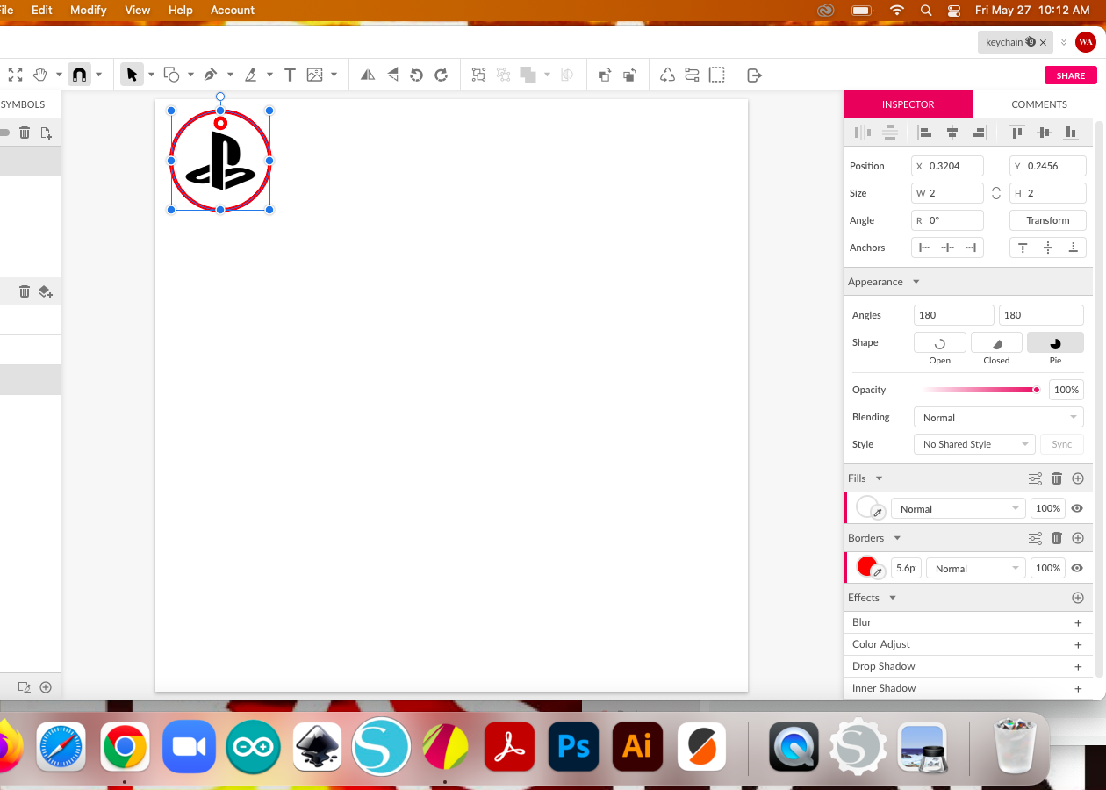The height and width of the screenshot is (790, 1106).
Task: Open the Help menu
Action: tap(181, 10)
